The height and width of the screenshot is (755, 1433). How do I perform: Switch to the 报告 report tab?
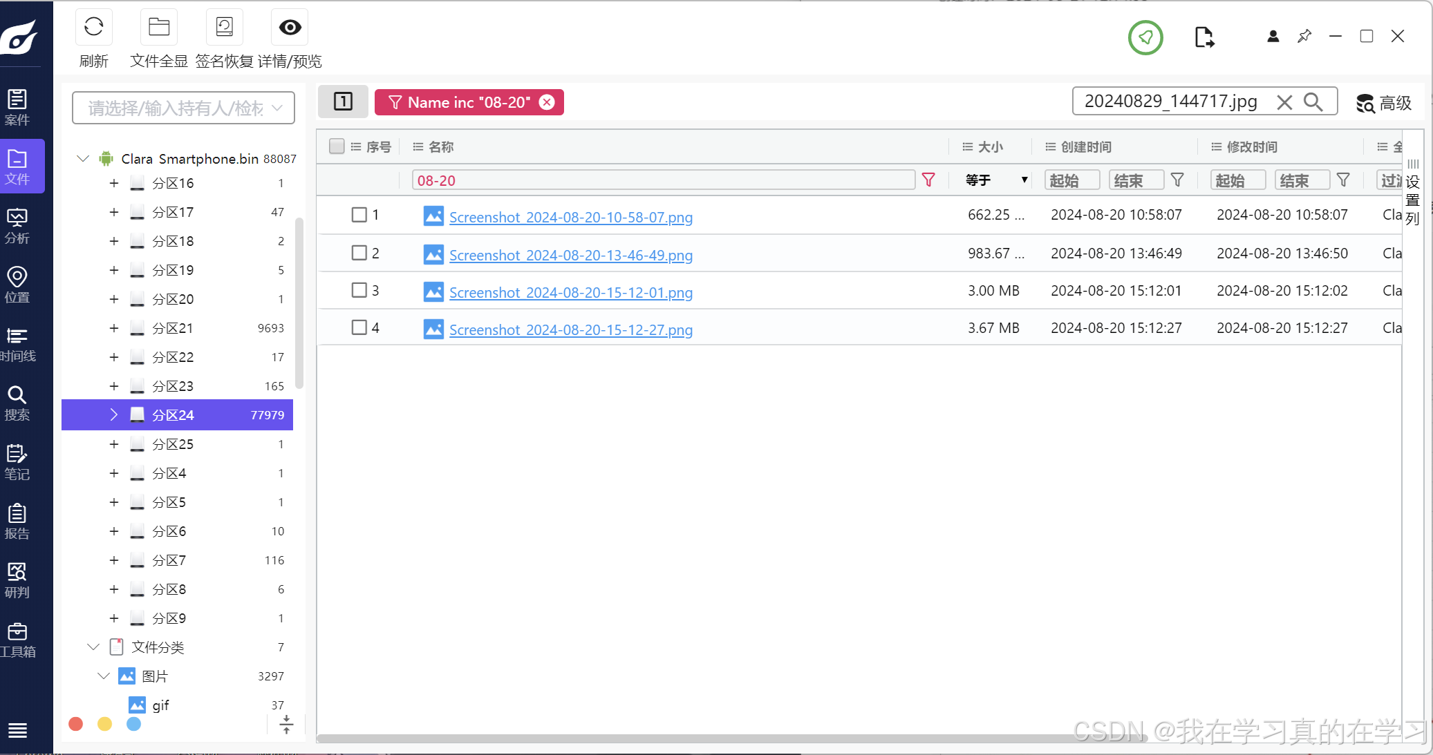[x=17, y=522]
